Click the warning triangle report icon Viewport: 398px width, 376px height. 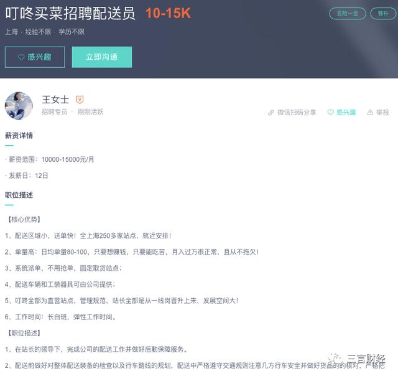370,112
